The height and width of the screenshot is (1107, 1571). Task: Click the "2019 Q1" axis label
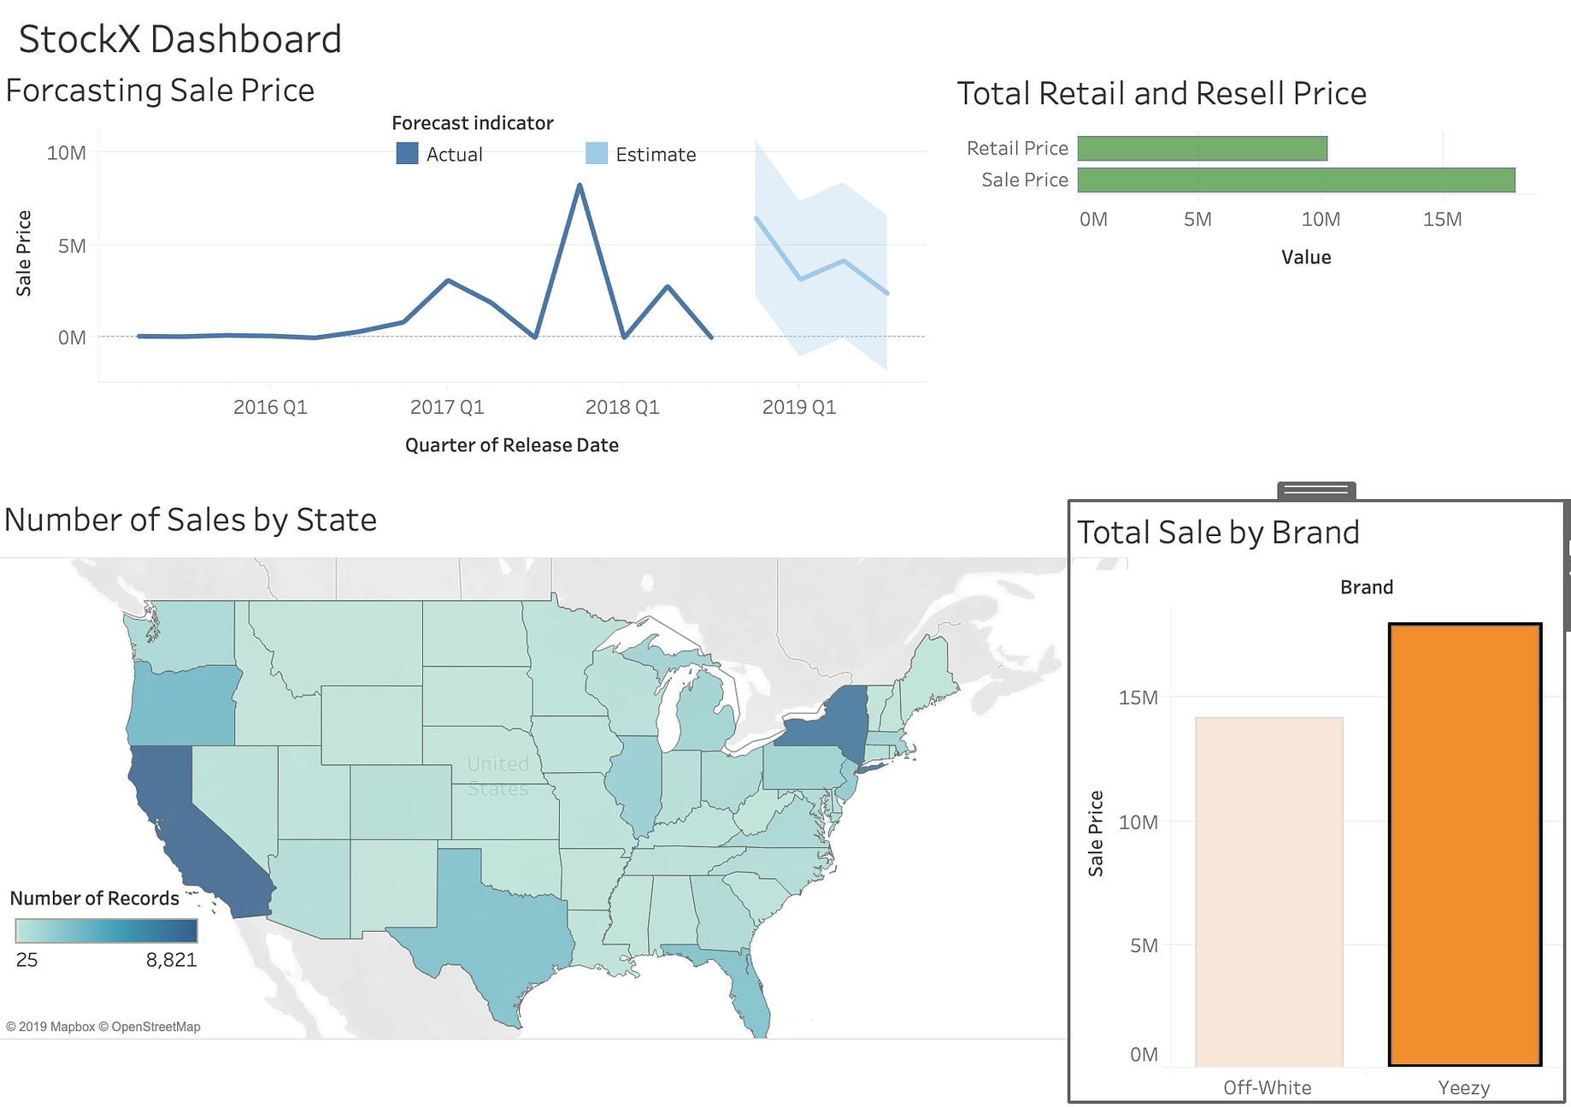click(799, 407)
